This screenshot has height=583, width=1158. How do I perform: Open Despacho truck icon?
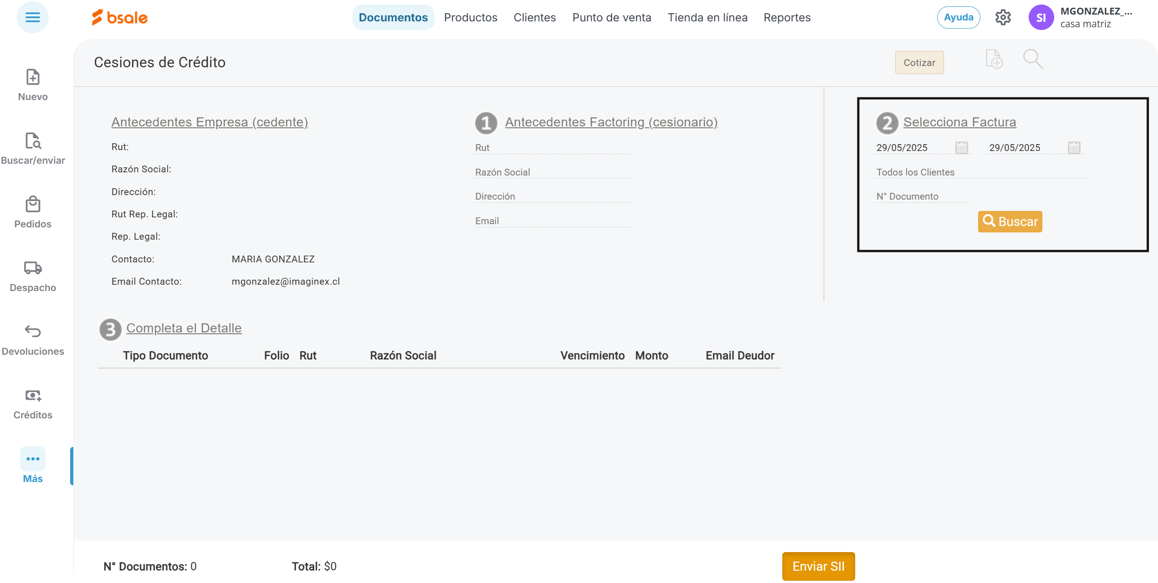click(33, 268)
